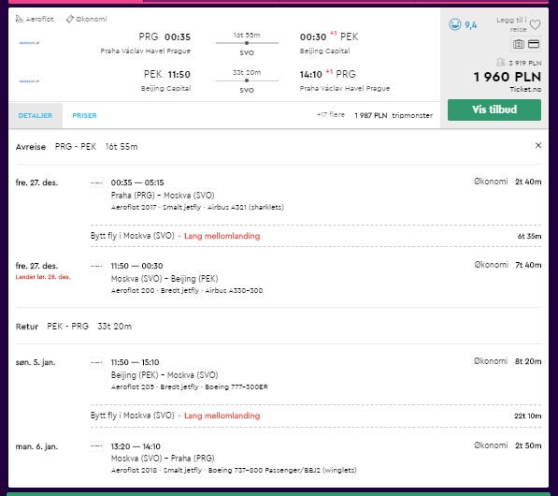558x496 pixels.
Task: Click 'Praha (PRG) – Moskva (SVO)' segment
Action: pyautogui.click(x=163, y=196)
